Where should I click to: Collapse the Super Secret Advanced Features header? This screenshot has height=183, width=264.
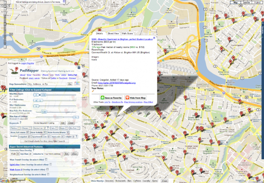pos(45,146)
